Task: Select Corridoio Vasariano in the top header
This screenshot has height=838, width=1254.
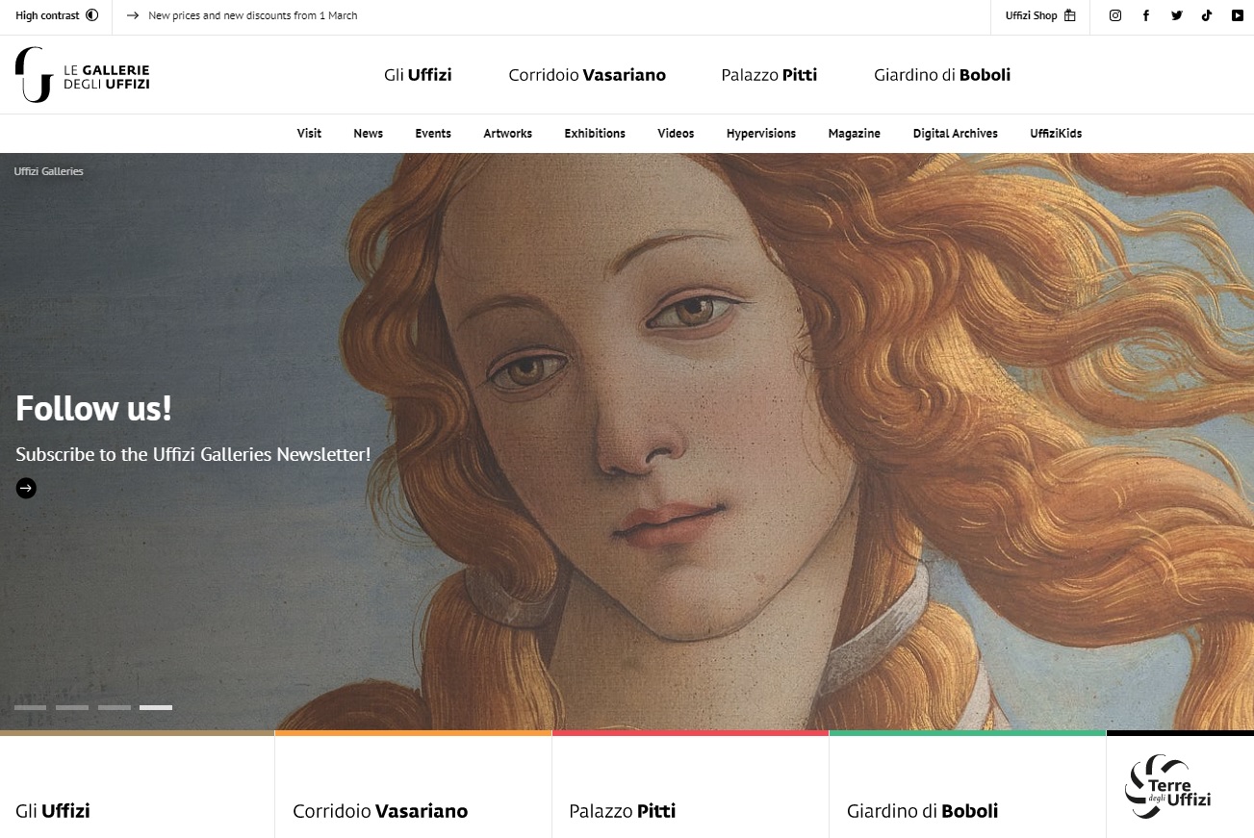Action: click(x=587, y=75)
